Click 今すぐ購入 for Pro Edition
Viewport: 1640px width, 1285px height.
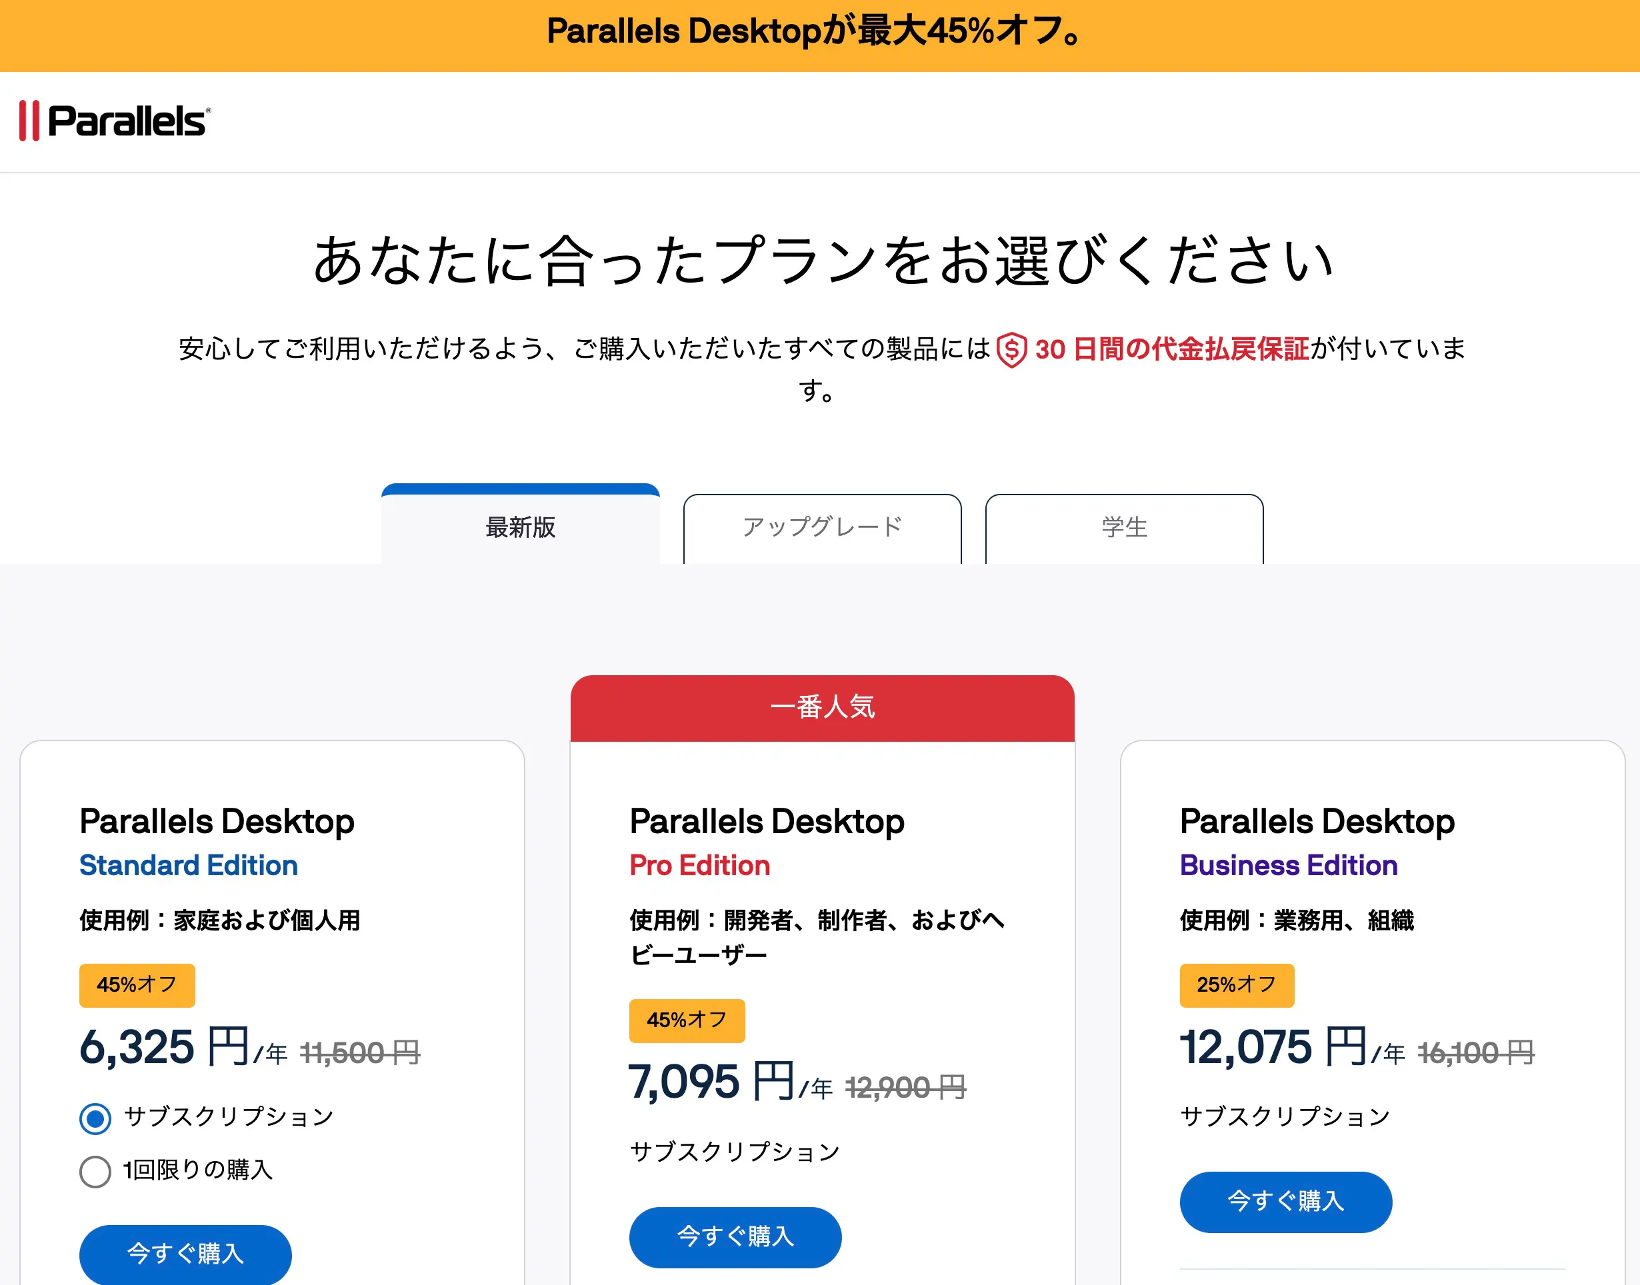click(x=735, y=1236)
